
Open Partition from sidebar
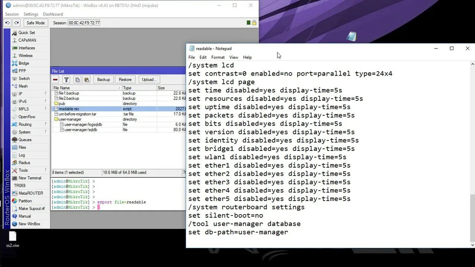pyautogui.click(x=25, y=201)
